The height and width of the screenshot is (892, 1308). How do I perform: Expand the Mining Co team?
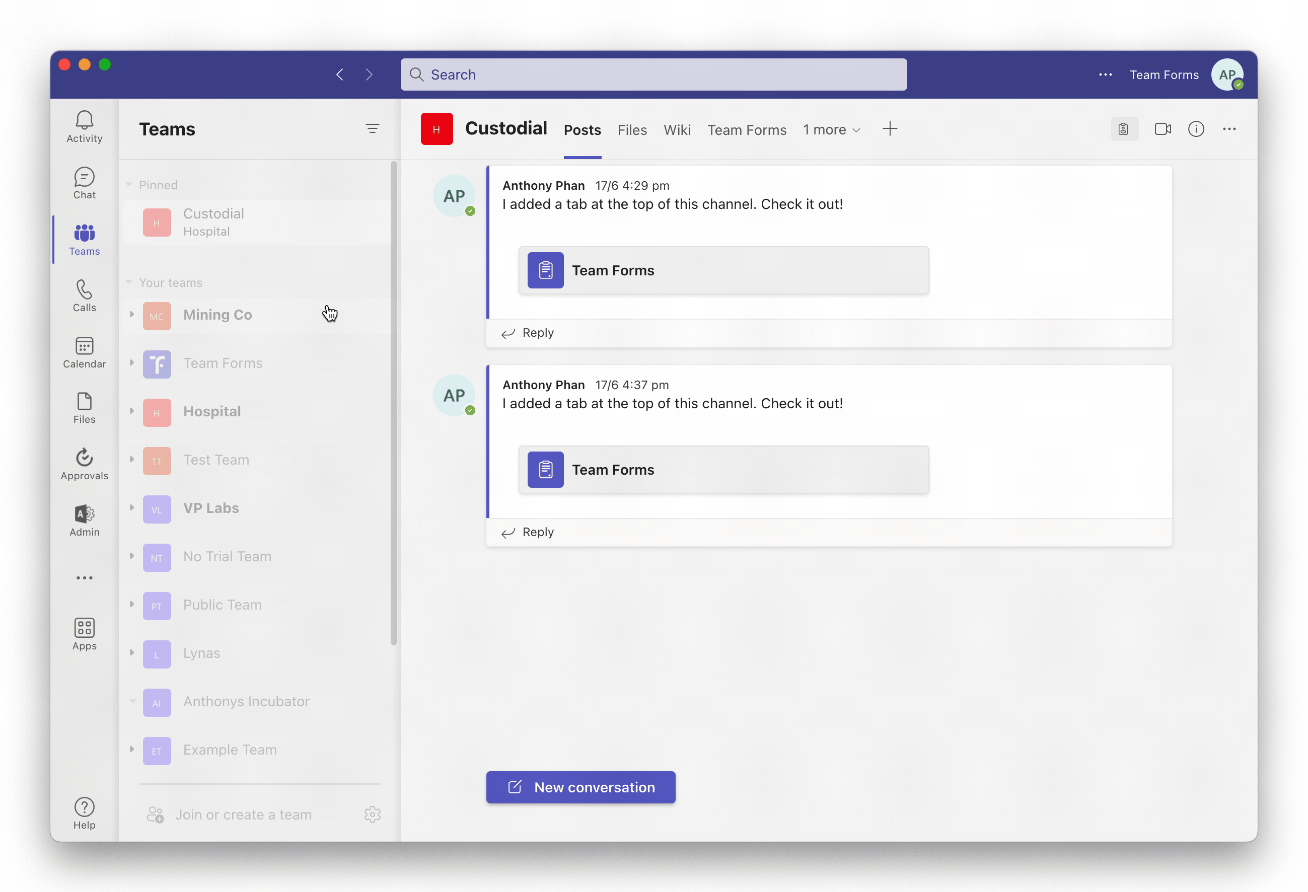(x=132, y=315)
